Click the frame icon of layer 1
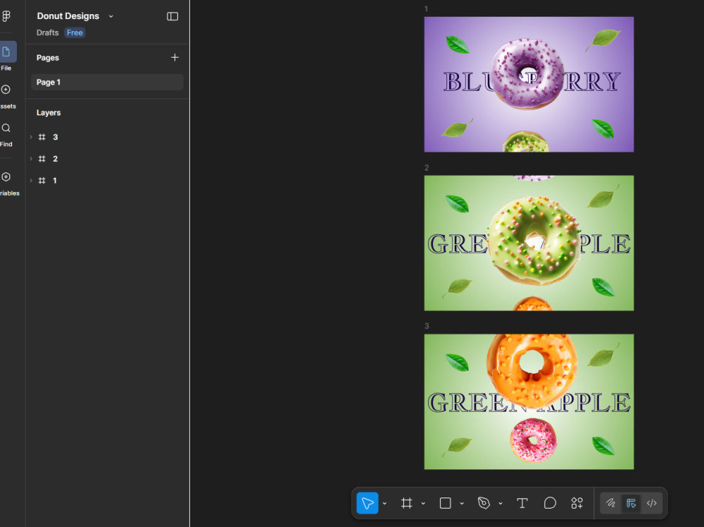This screenshot has height=527, width=704. (x=42, y=180)
